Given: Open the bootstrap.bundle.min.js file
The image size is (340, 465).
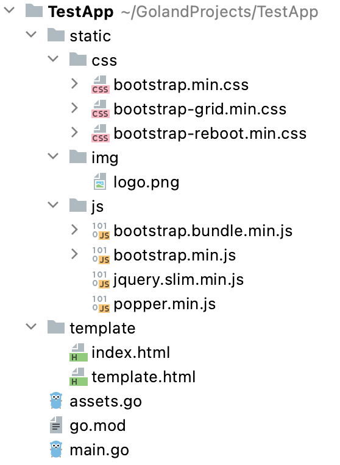Looking at the screenshot, I should pyautogui.click(x=203, y=231).
